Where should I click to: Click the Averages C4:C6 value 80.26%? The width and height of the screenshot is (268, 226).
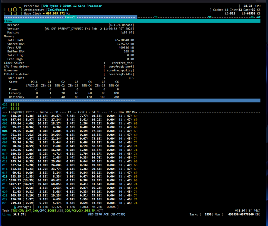click(97, 207)
